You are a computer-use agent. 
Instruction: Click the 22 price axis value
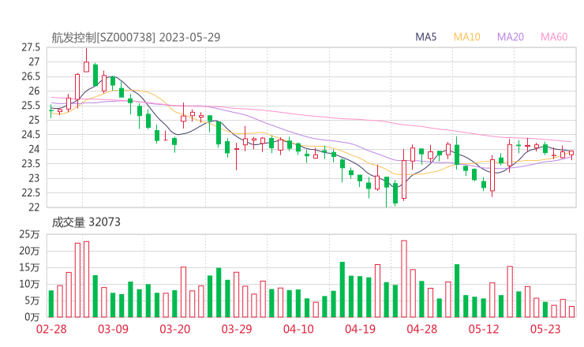pos(34,207)
